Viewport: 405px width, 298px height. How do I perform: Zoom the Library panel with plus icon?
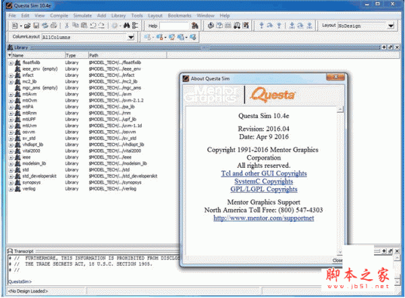[x=384, y=47]
